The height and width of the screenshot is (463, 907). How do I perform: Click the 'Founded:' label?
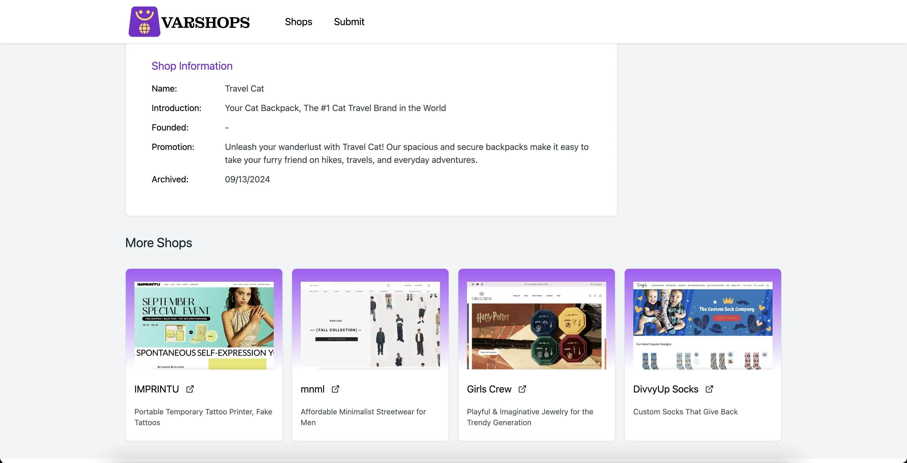click(x=170, y=128)
